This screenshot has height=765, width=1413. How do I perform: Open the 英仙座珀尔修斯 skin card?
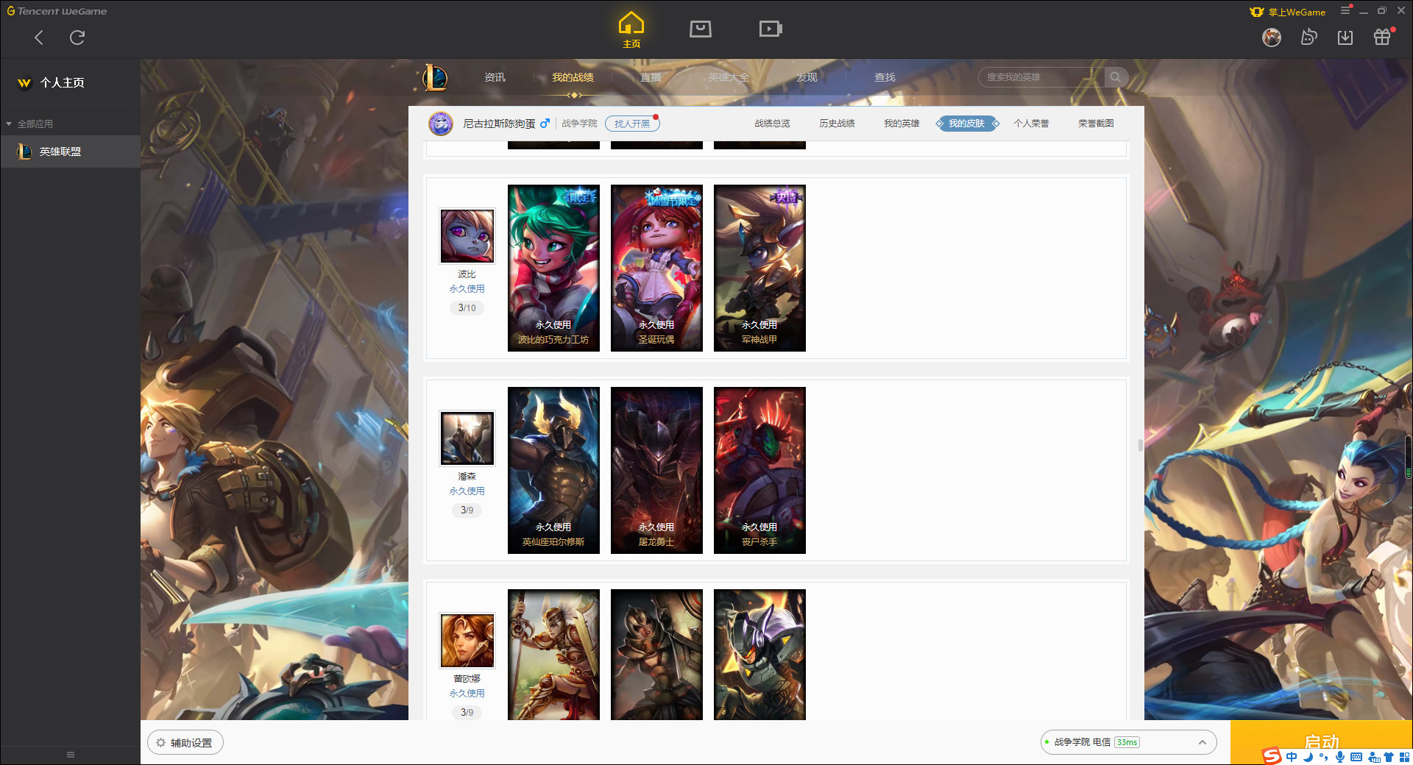click(x=553, y=470)
